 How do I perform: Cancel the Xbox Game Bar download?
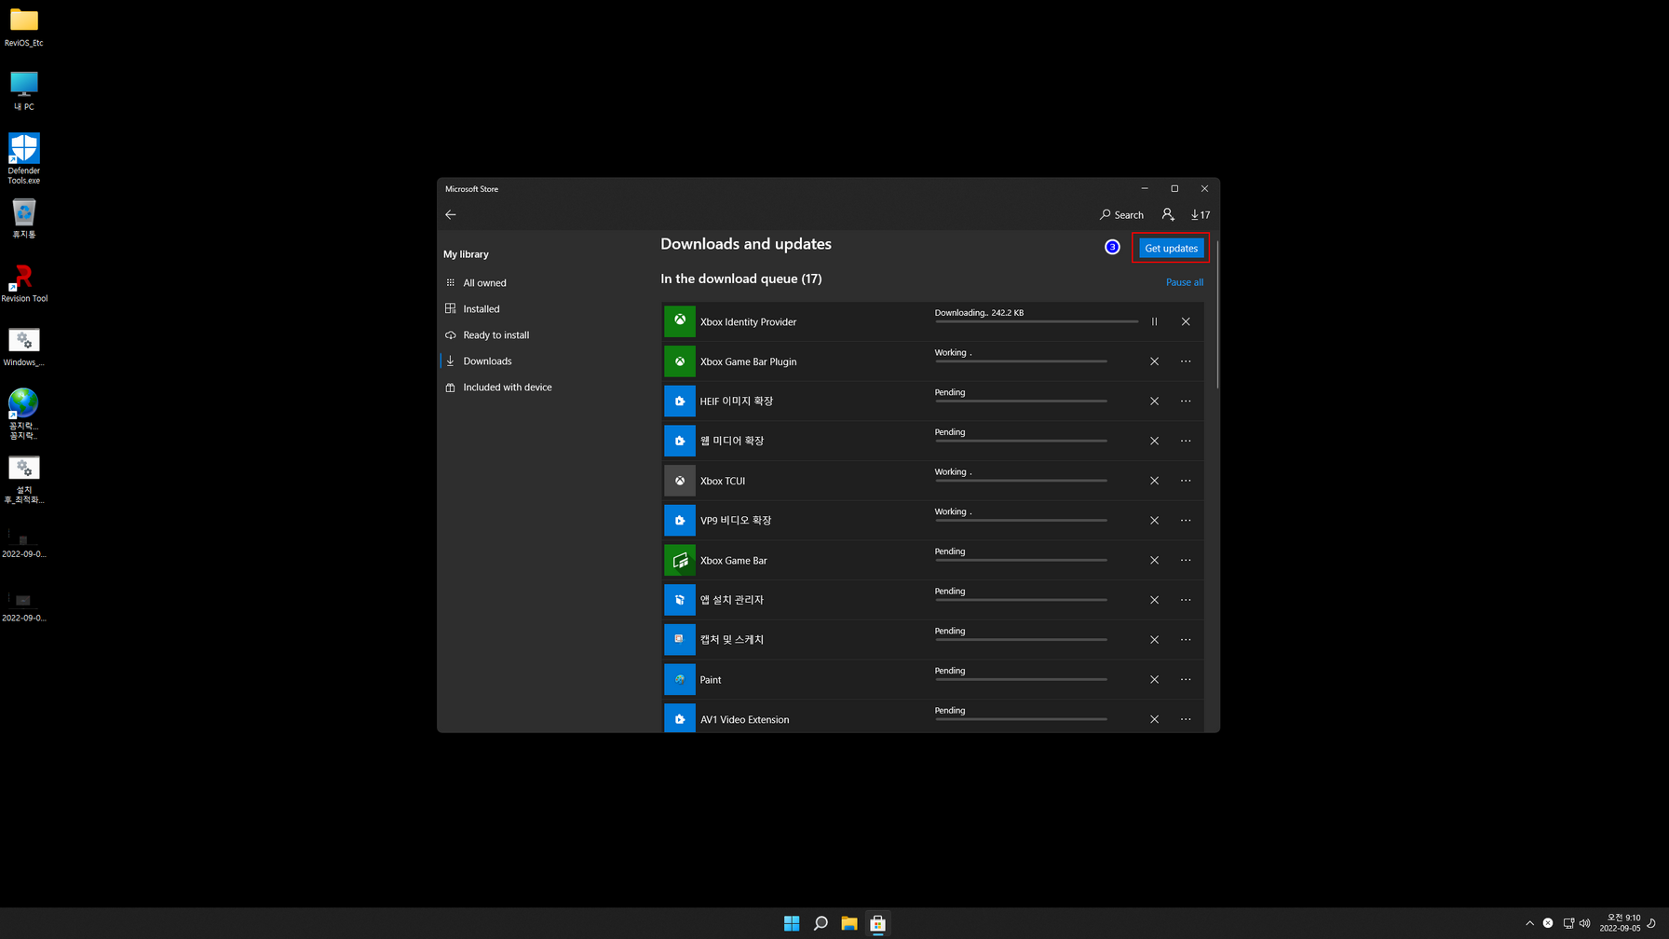pyautogui.click(x=1154, y=560)
